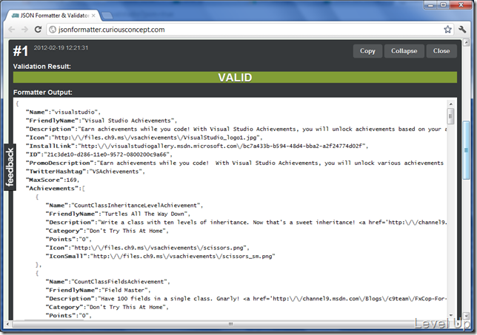477x335 pixels.
Task: Bookmark the page with the star icon
Action: [x=447, y=30]
